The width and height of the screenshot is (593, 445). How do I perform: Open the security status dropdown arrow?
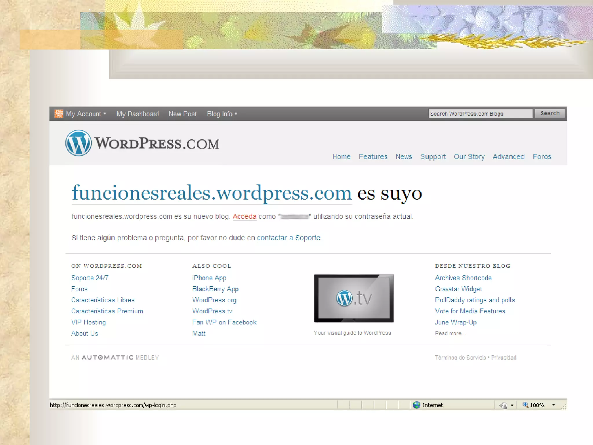[512, 405]
